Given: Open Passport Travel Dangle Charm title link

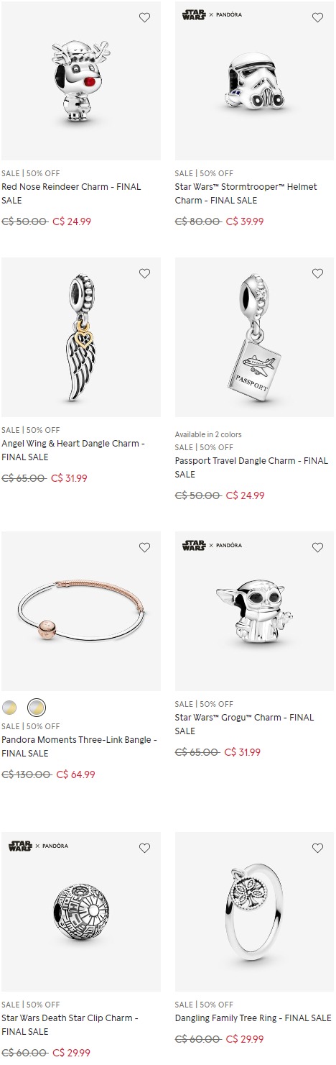Looking at the screenshot, I should click(x=251, y=467).
